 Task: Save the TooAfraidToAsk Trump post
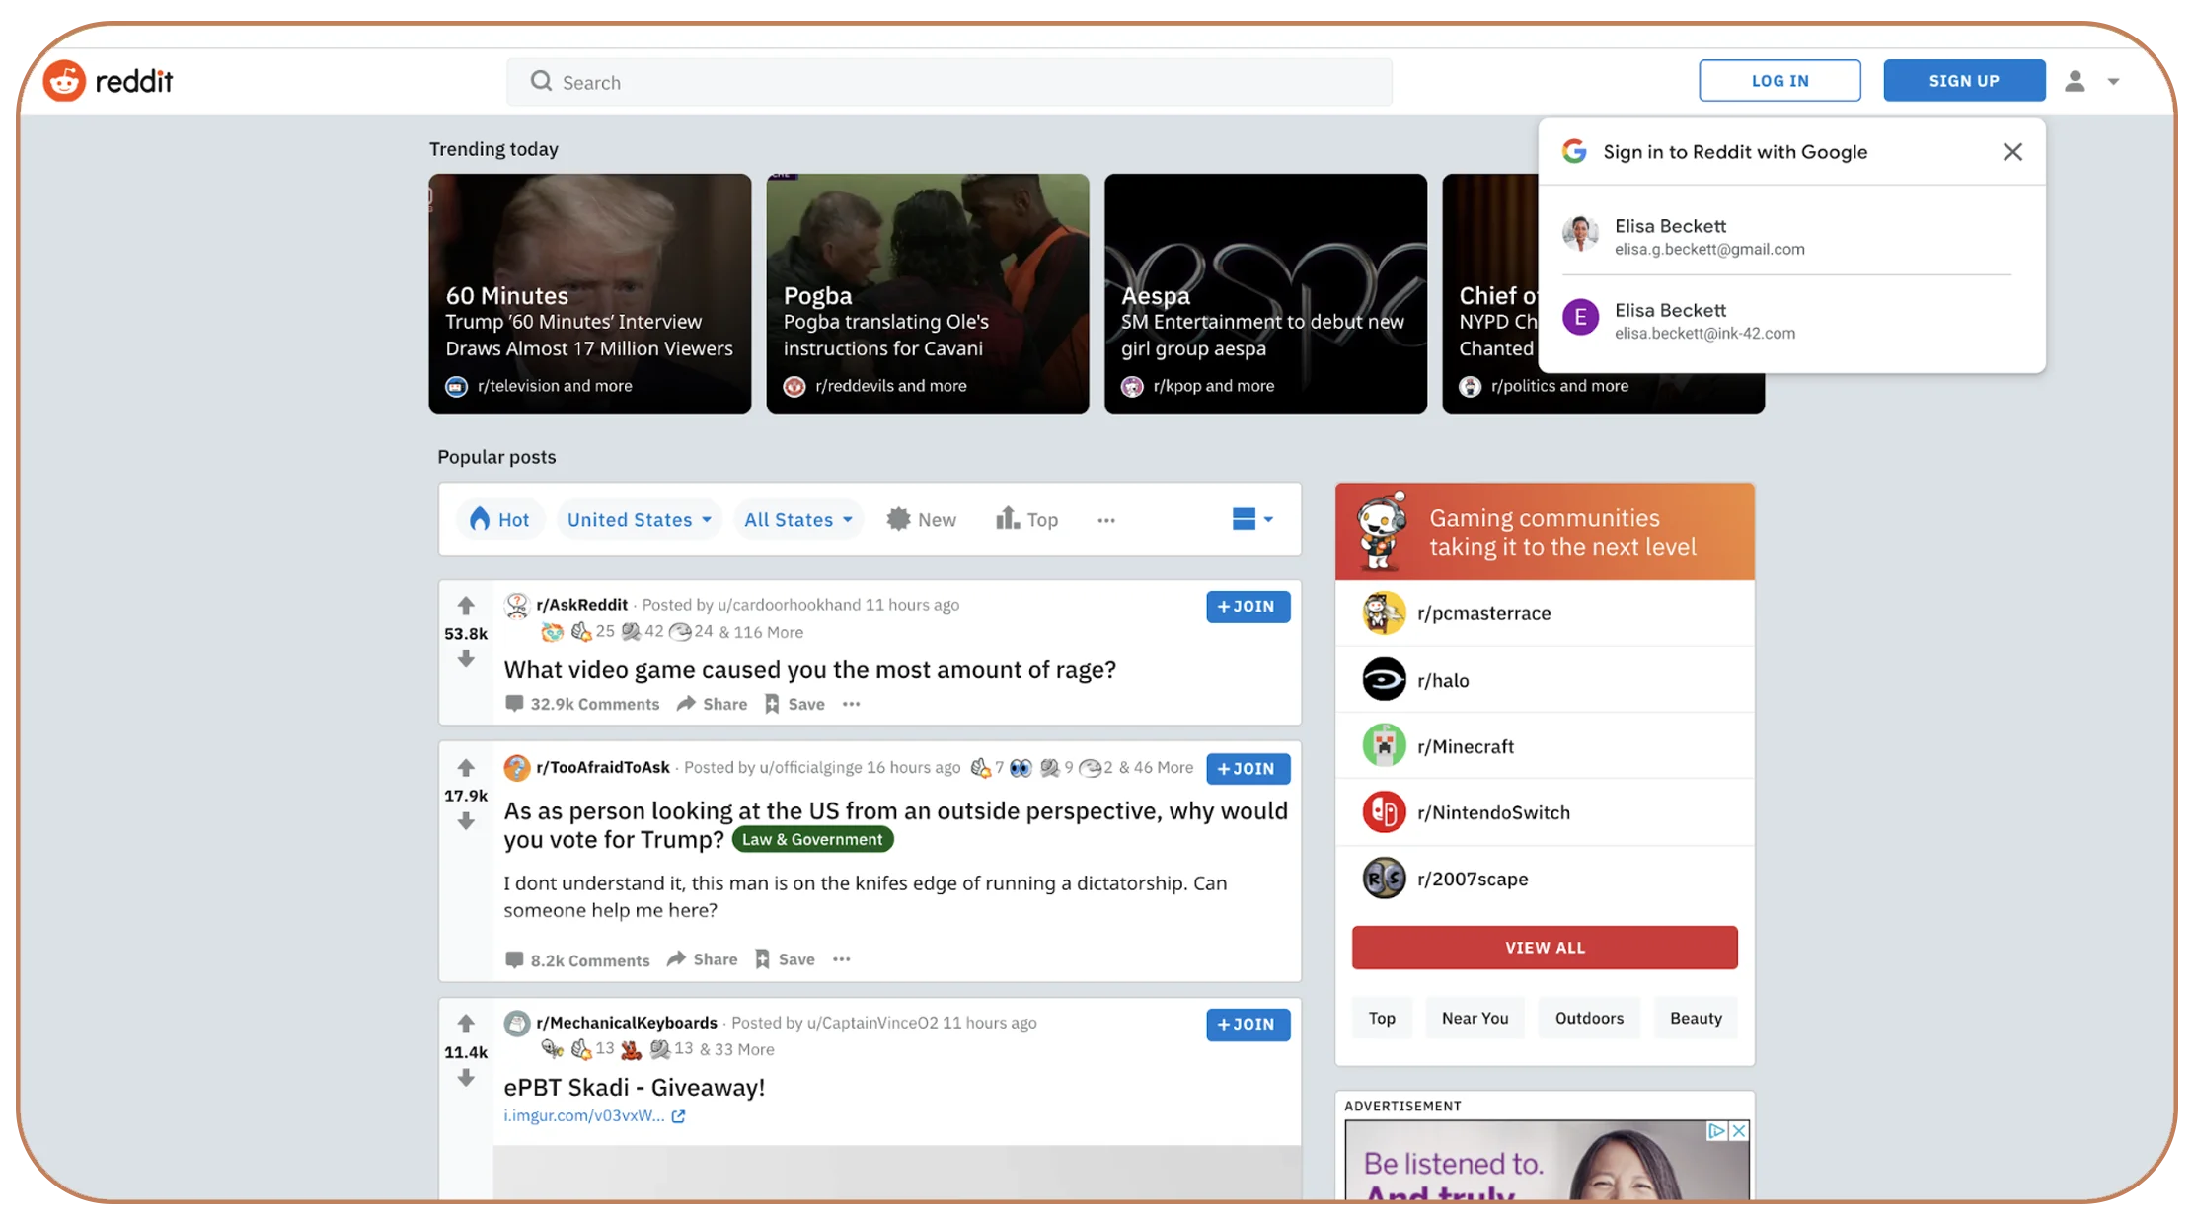(785, 959)
